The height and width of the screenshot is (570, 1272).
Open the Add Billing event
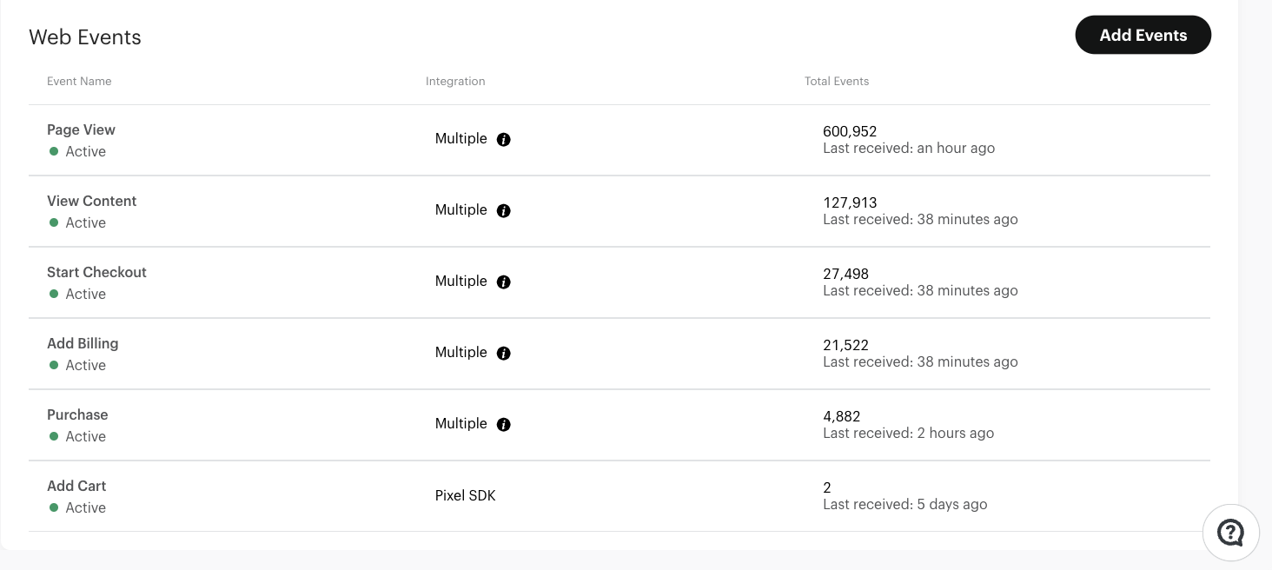(x=83, y=343)
